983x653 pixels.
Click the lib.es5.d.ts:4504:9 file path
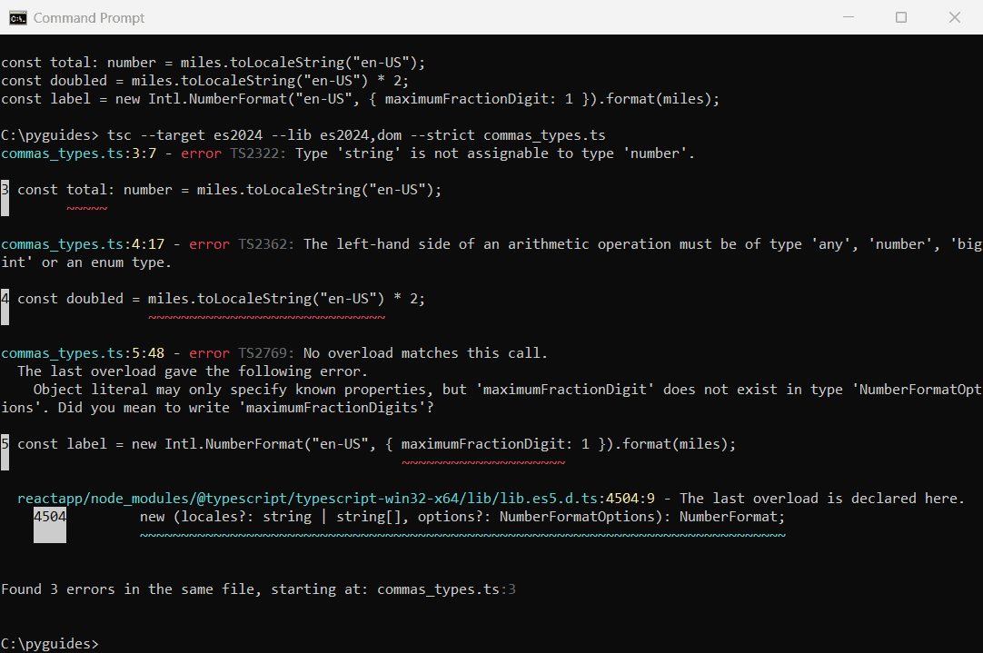pos(336,499)
